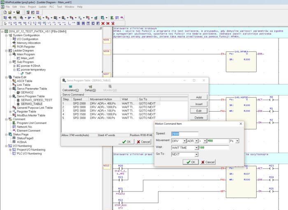Click the ModBus Master Table icon in tree

(x=14, y=115)
